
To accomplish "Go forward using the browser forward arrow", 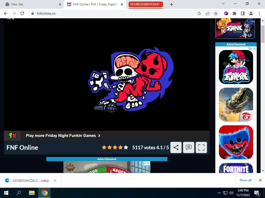I will tap(14, 13).
